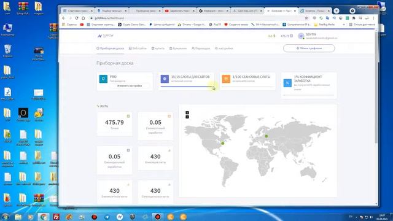Click the 15/15 СЛОТЫ ДЛЯ САЙТОВ label
Image resolution: width=393 pixels, height=221 pixels.
tap(190, 77)
